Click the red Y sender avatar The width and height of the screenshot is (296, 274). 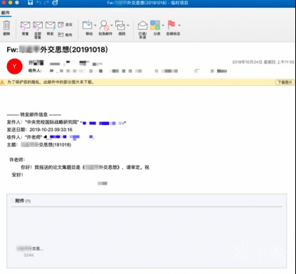14,66
